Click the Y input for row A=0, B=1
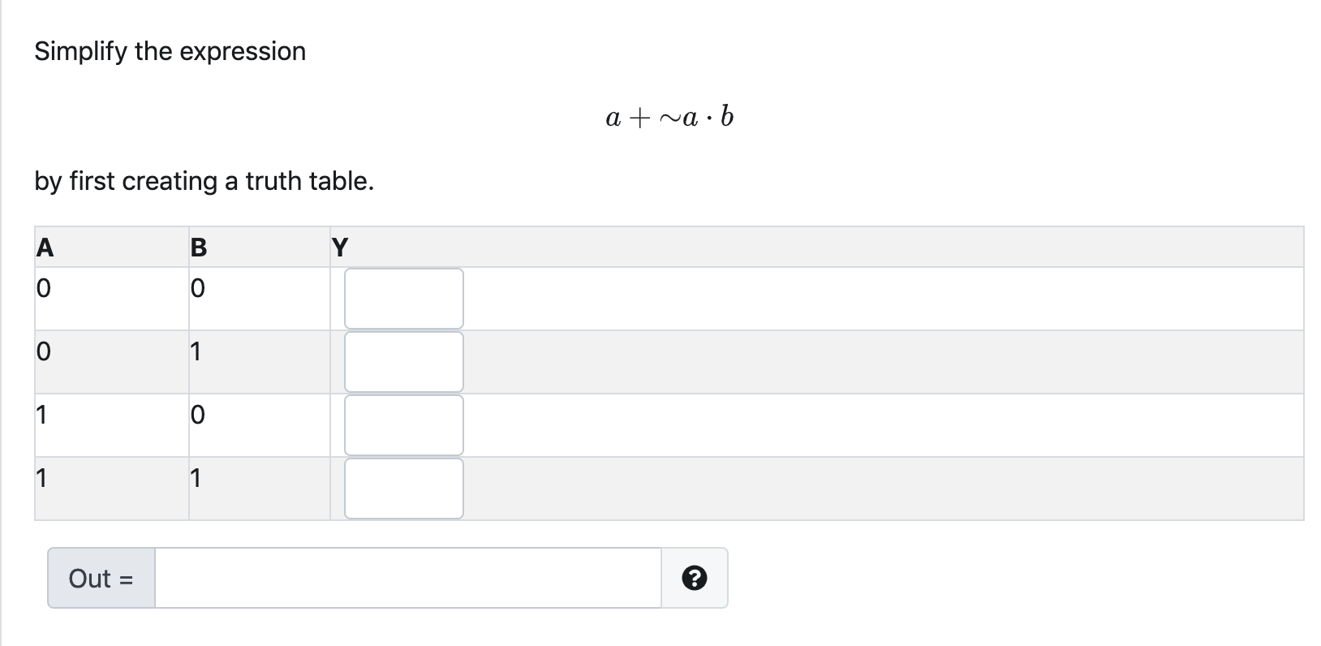The height and width of the screenshot is (646, 1321). point(403,361)
